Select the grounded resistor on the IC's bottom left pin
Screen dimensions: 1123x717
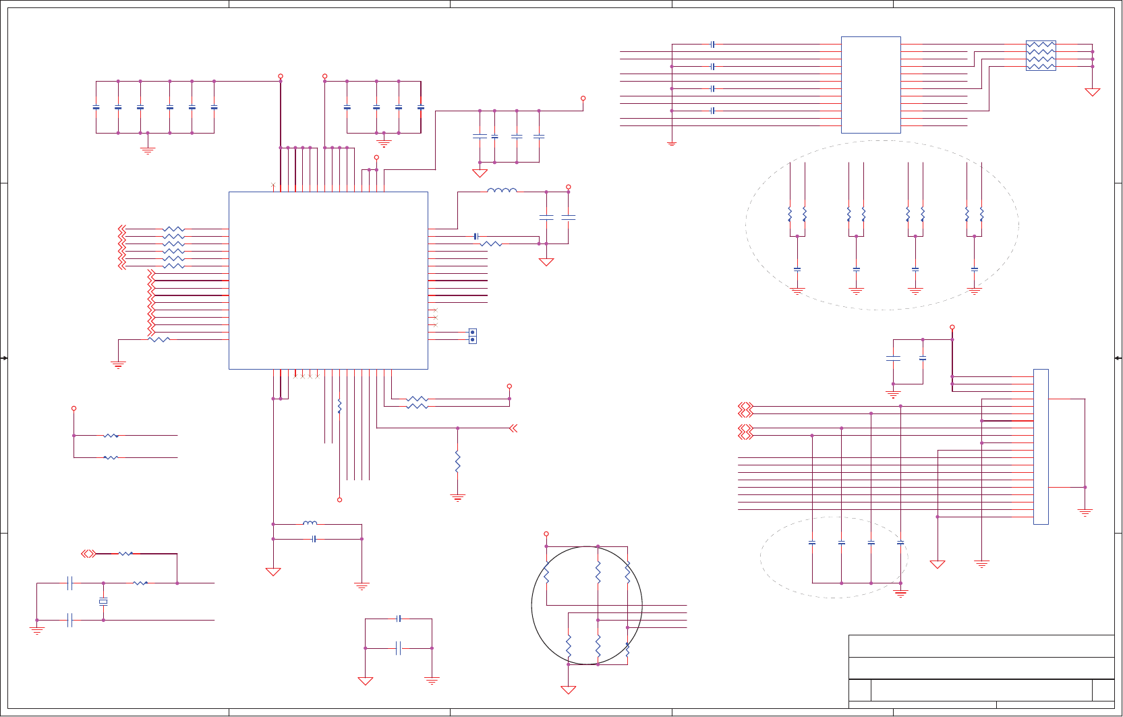click(159, 339)
